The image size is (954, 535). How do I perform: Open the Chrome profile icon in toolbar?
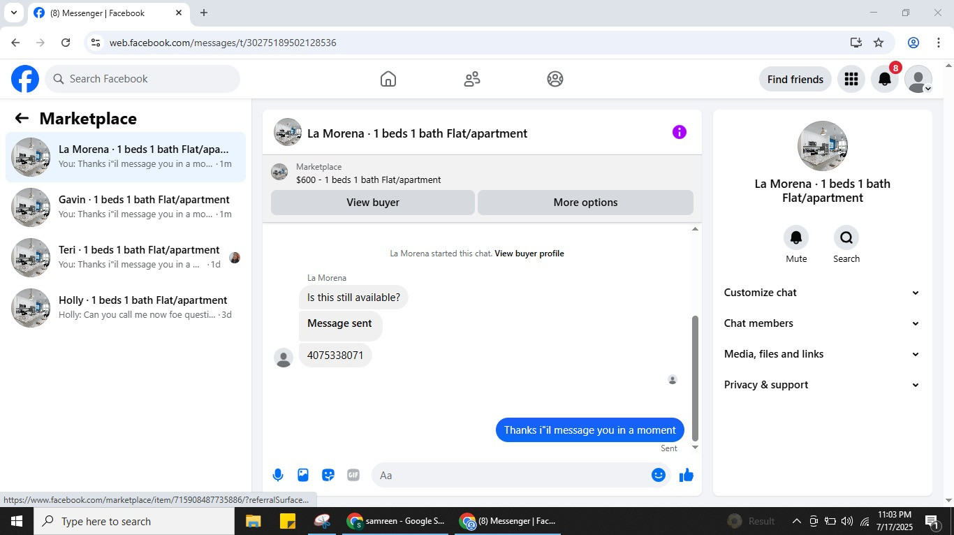pyautogui.click(x=913, y=43)
